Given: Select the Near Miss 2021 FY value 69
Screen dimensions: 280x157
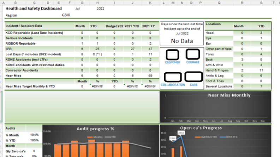Looking at the screenshot, I should click(x=150, y=76).
